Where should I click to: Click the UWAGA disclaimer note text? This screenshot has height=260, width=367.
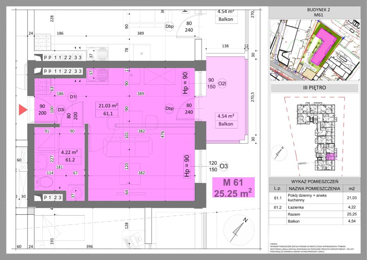coord(314,247)
